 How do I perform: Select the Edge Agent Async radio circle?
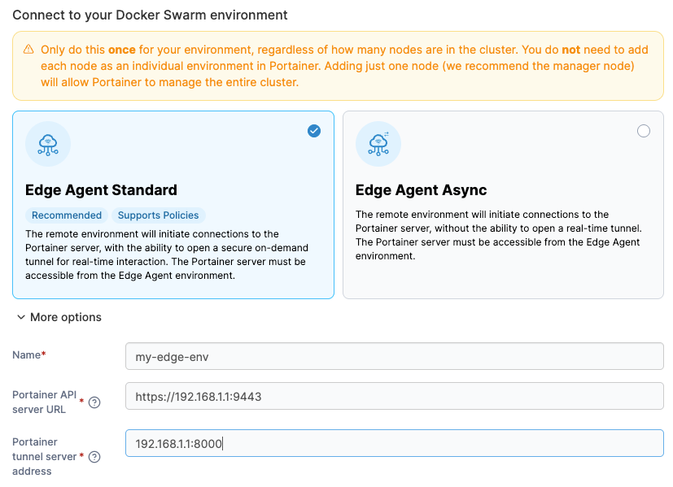click(x=644, y=131)
